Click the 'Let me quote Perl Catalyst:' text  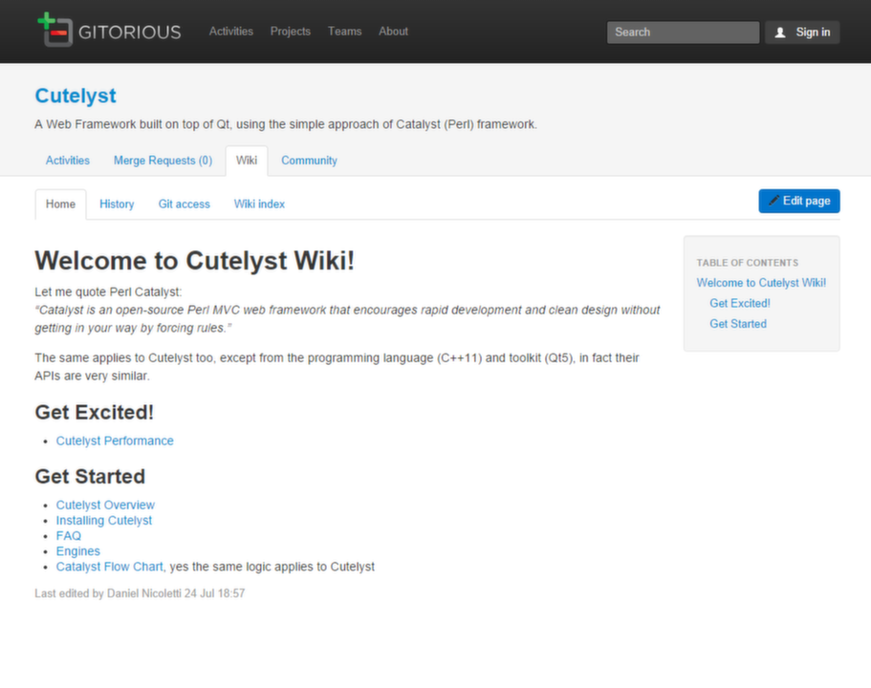tap(108, 292)
